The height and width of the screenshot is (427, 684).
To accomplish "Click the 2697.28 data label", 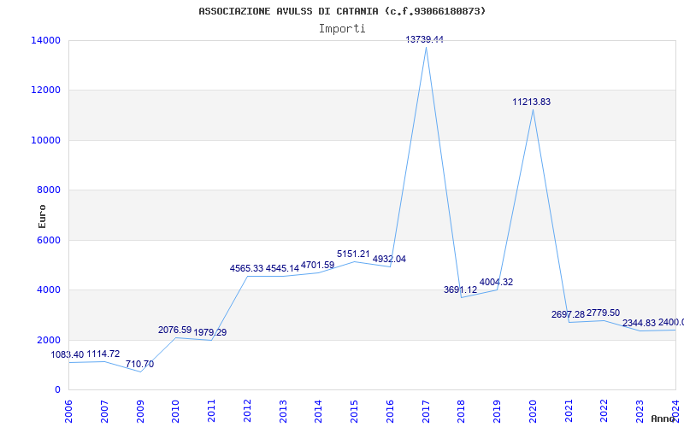I will point(568,314).
